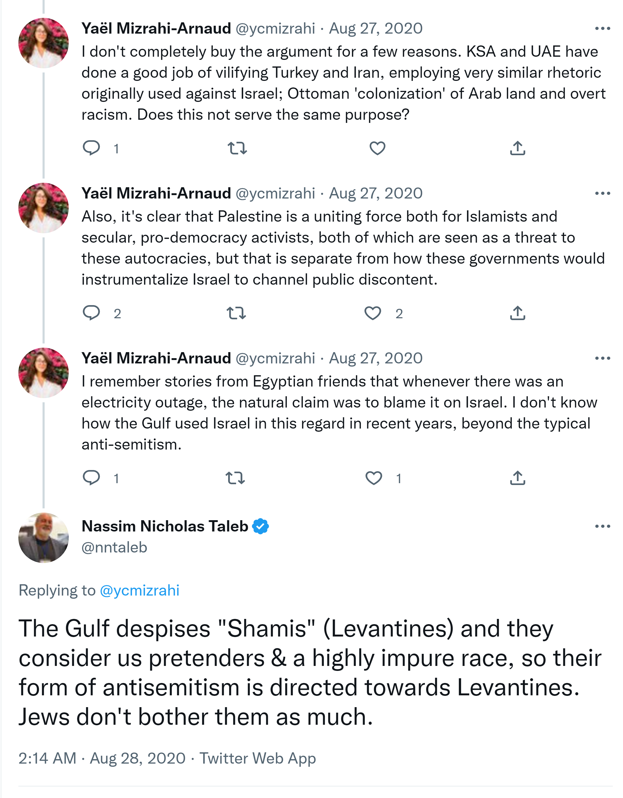Reply to the Egyptian friends tweet
Screen dimensions: 623x798
91,478
